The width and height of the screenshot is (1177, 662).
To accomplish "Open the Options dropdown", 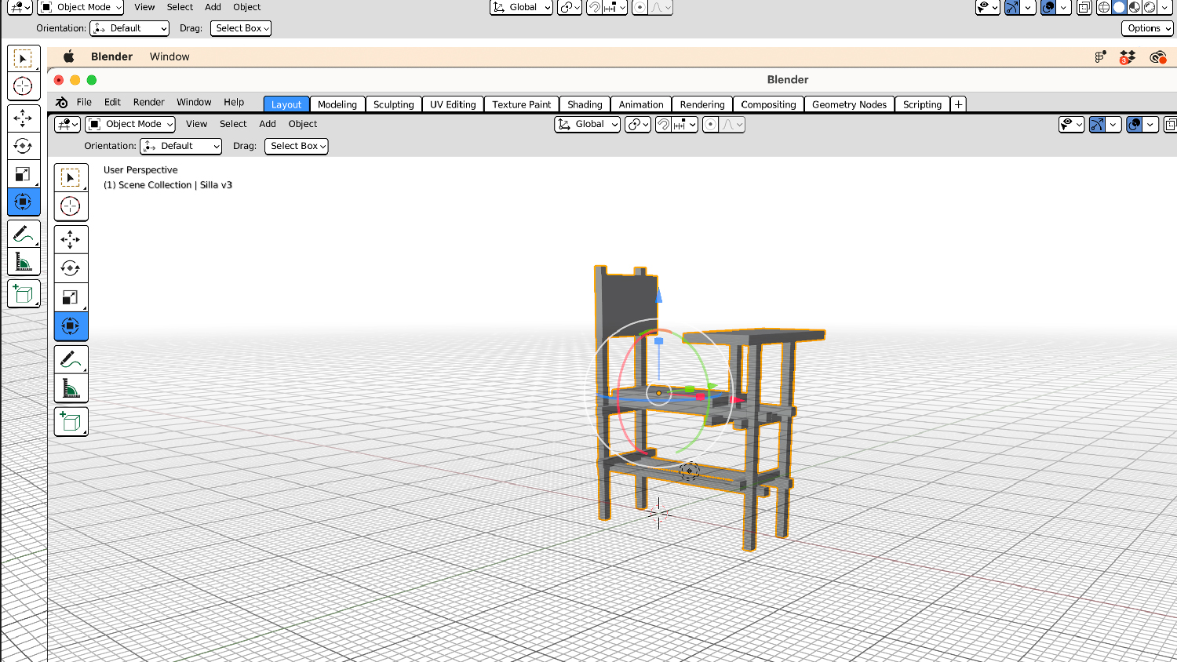I will pyautogui.click(x=1147, y=28).
